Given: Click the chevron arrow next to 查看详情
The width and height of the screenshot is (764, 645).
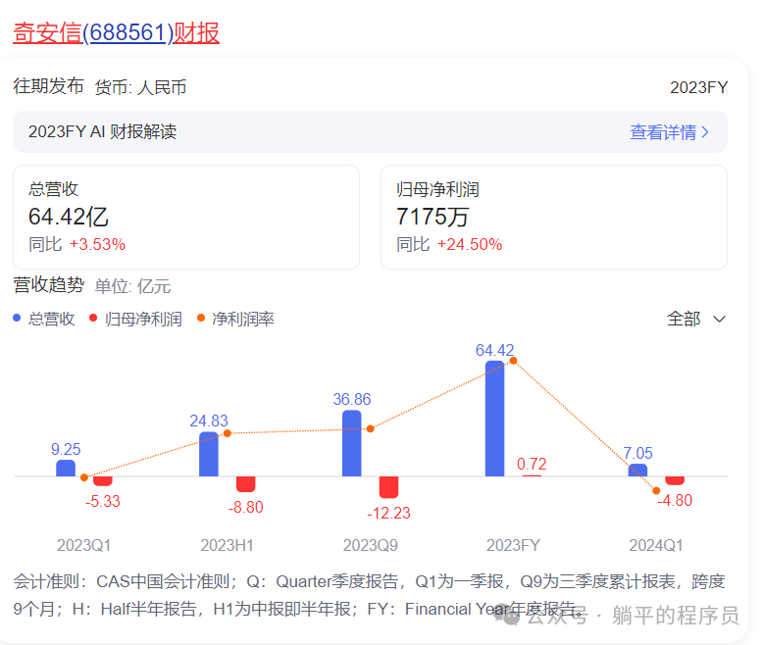Looking at the screenshot, I should 704,132.
